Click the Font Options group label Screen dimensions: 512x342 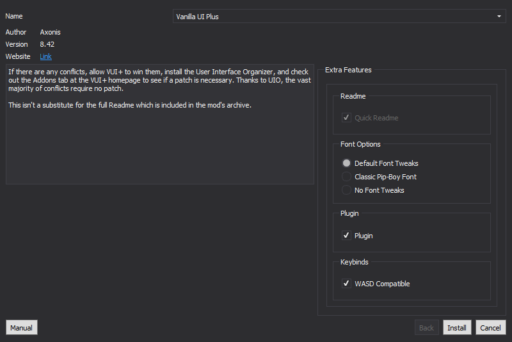pyautogui.click(x=360, y=144)
